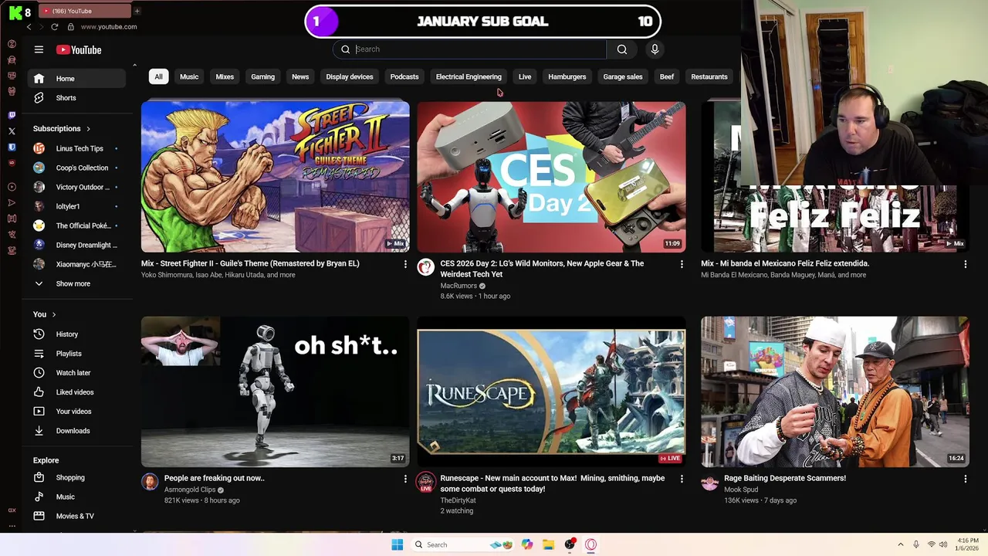The width and height of the screenshot is (988, 556).
Task: Click the browser address bar URL
Action: (x=109, y=26)
